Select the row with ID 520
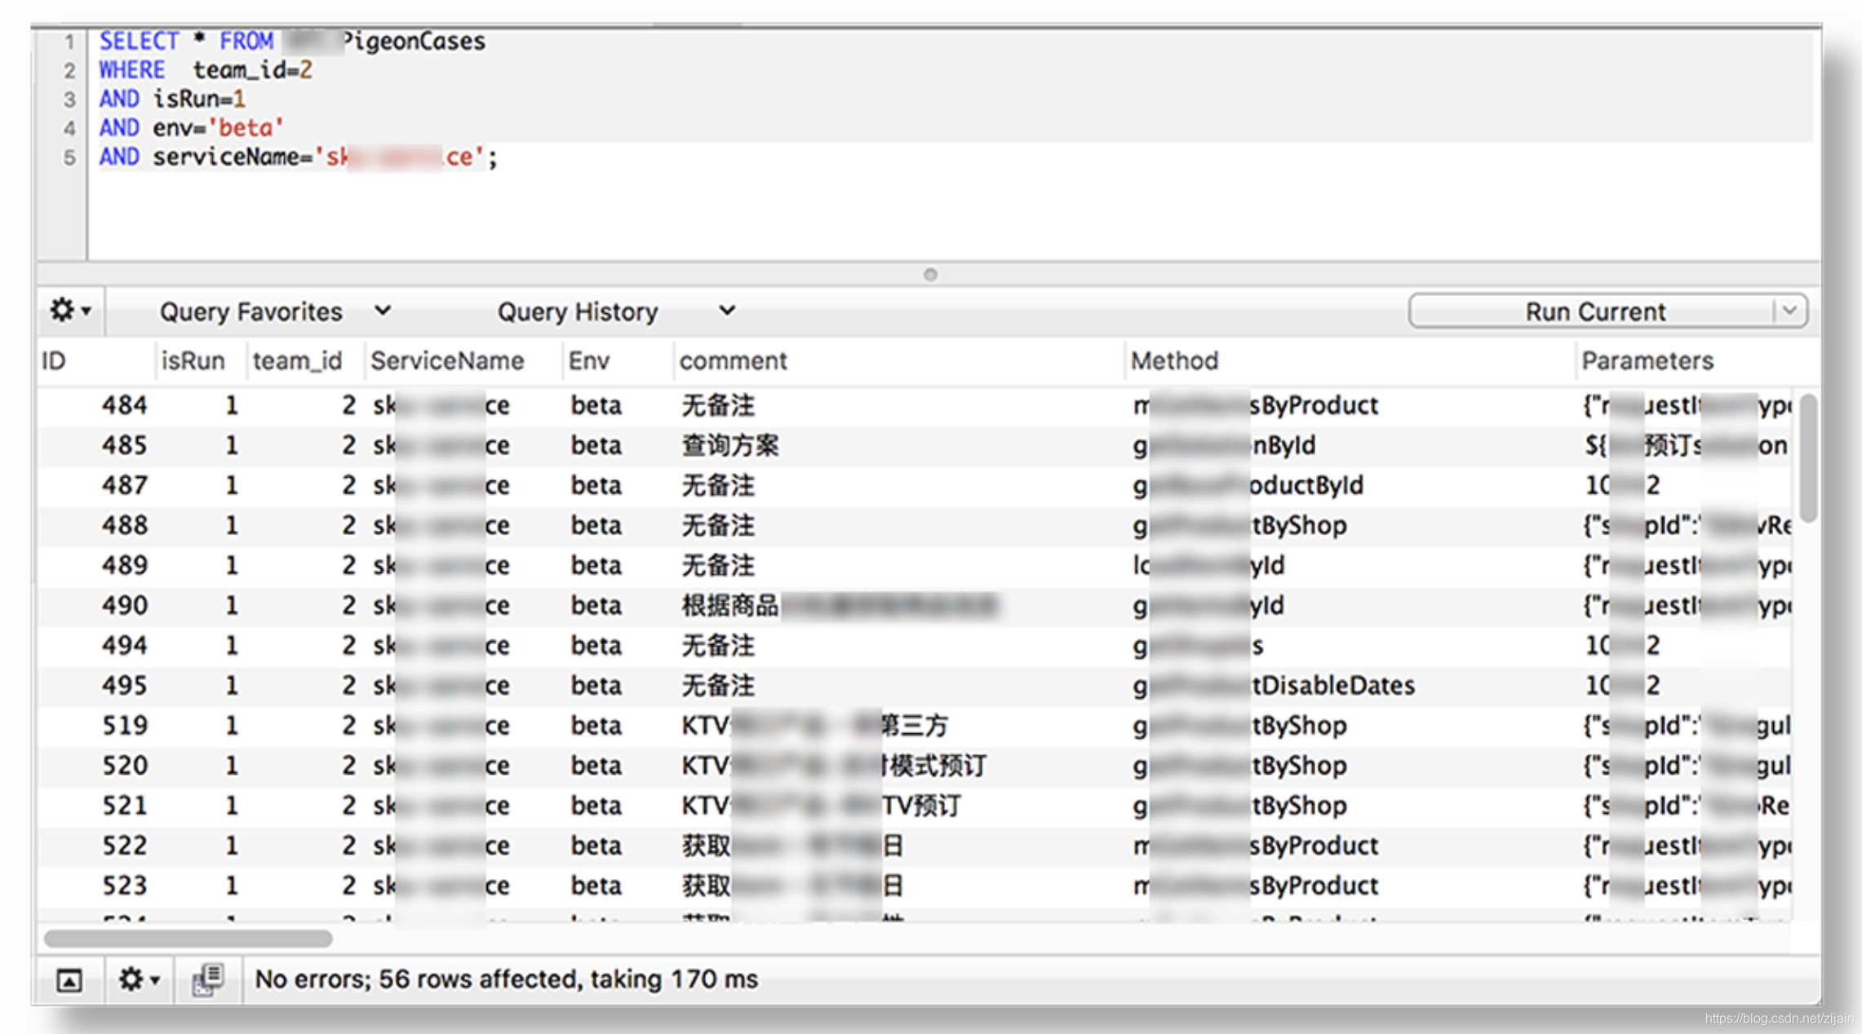This screenshot has height=1034, width=1862. pos(914,765)
